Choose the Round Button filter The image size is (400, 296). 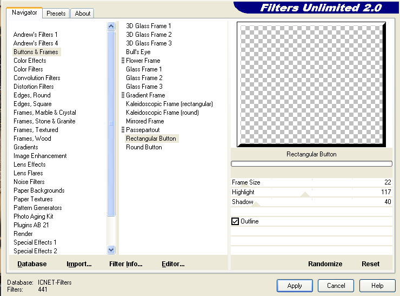pos(144,147)
